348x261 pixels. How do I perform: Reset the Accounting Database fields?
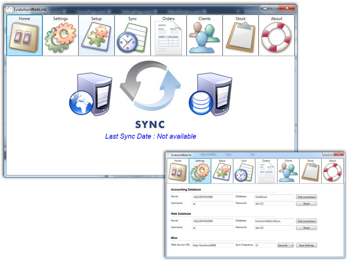pos(306,204)
